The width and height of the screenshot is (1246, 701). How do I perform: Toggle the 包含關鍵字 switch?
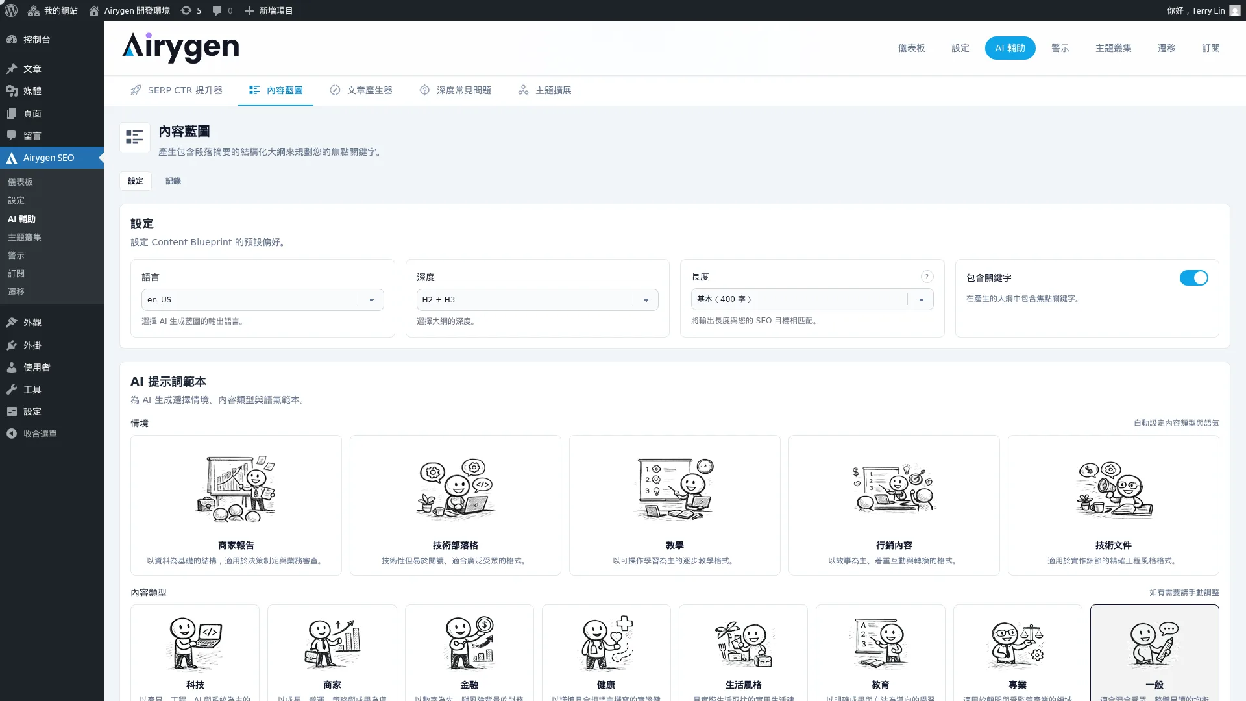click(x=1193, y=278)
